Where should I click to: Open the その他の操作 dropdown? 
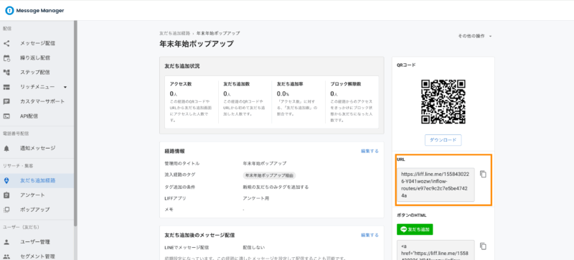pyautogui.click(x=474, y=36)
